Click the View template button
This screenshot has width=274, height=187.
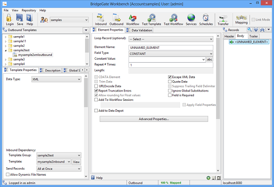point(76,162)
